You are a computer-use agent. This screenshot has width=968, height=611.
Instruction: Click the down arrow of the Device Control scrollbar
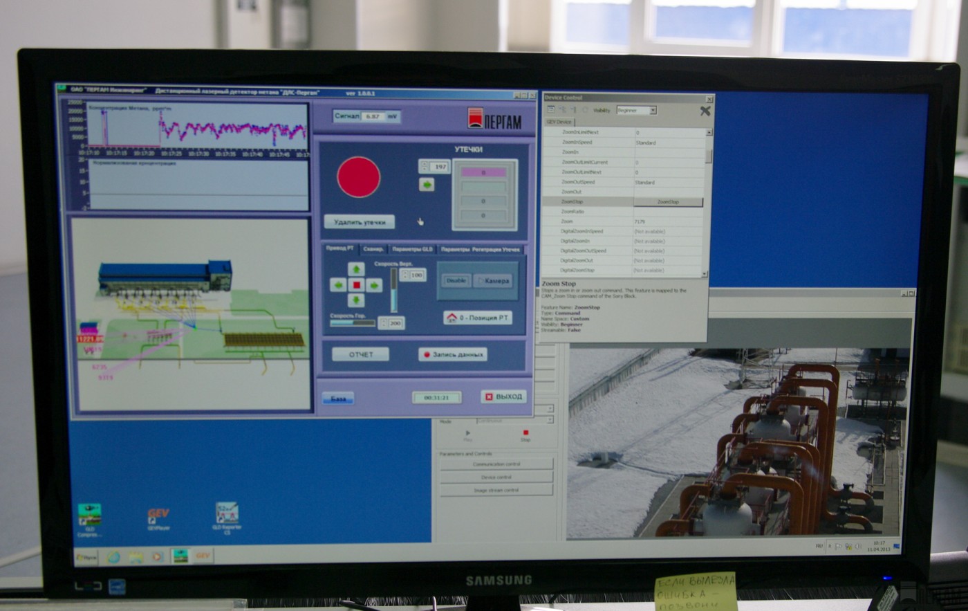pyautogui.click(x=705, y=275)
